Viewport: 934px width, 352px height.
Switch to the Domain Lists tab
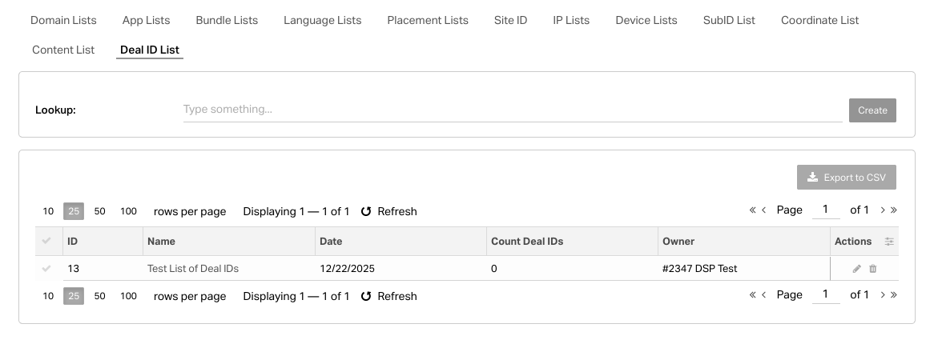[x=63, y=20]
